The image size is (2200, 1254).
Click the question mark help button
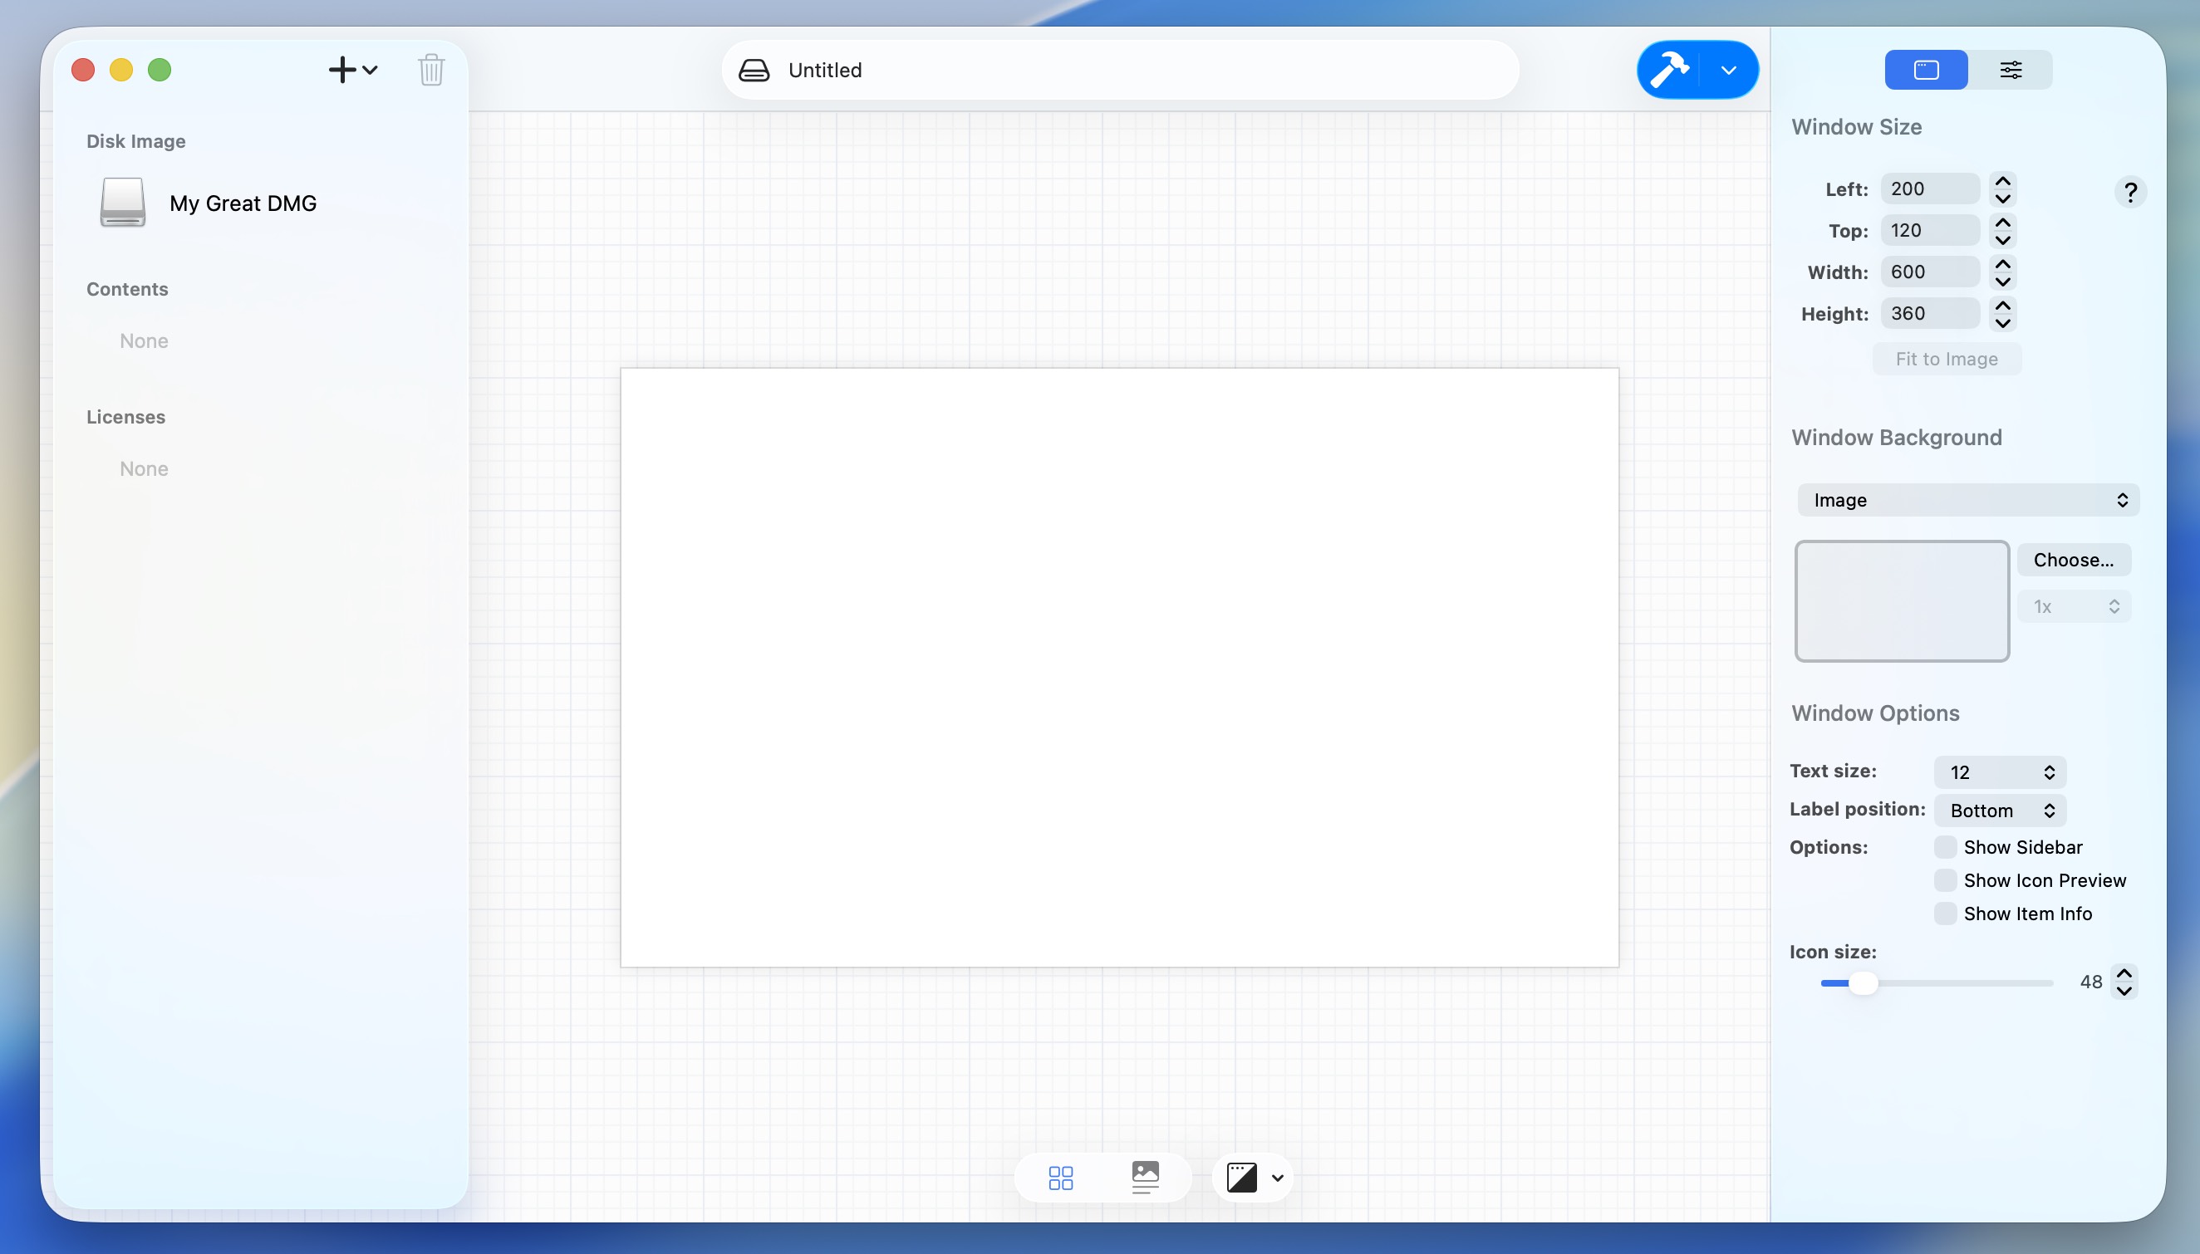pyautogui.click(x=2130, y=192)
